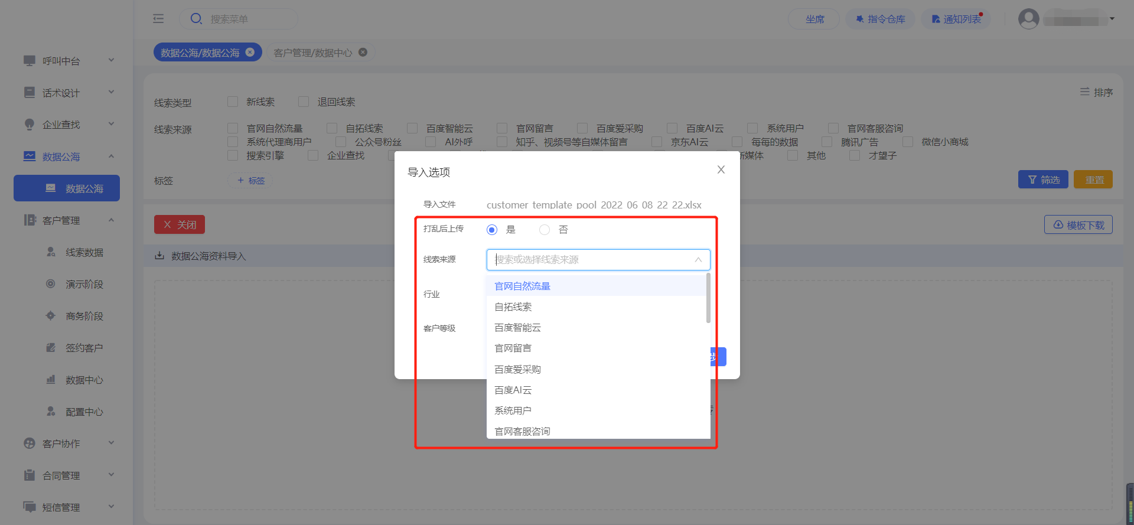1134x525 pixels.
Task: Select 是 radio for 打乱后上传
Action: pyautogui.click(x=492, y=230)
